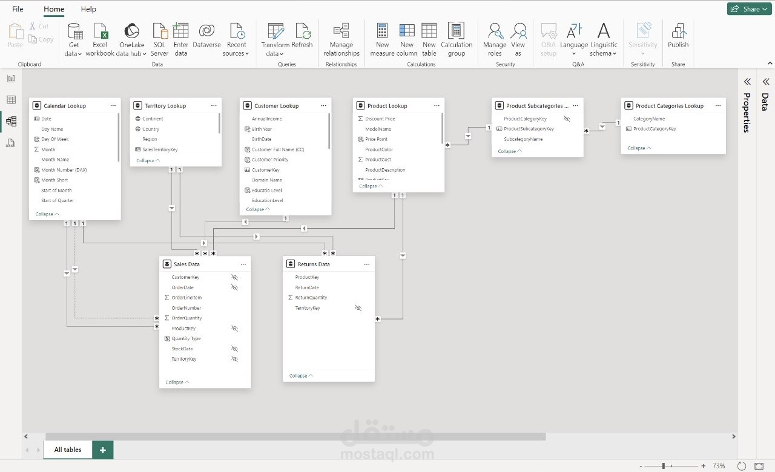Open the File menu

pos(18,9)
